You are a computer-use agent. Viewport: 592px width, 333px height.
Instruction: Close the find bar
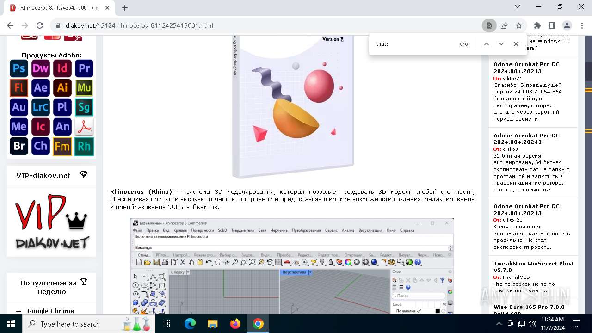click(x=516, y=44)
